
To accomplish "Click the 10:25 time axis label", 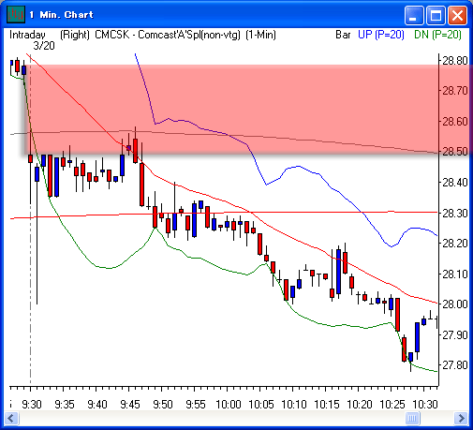I will [392, 405].
